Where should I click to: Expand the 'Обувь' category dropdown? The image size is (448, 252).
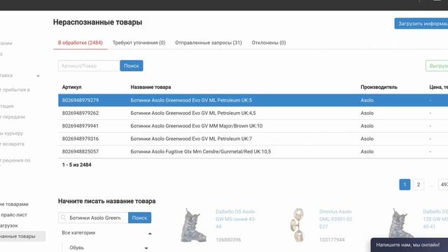click(146, 248)
